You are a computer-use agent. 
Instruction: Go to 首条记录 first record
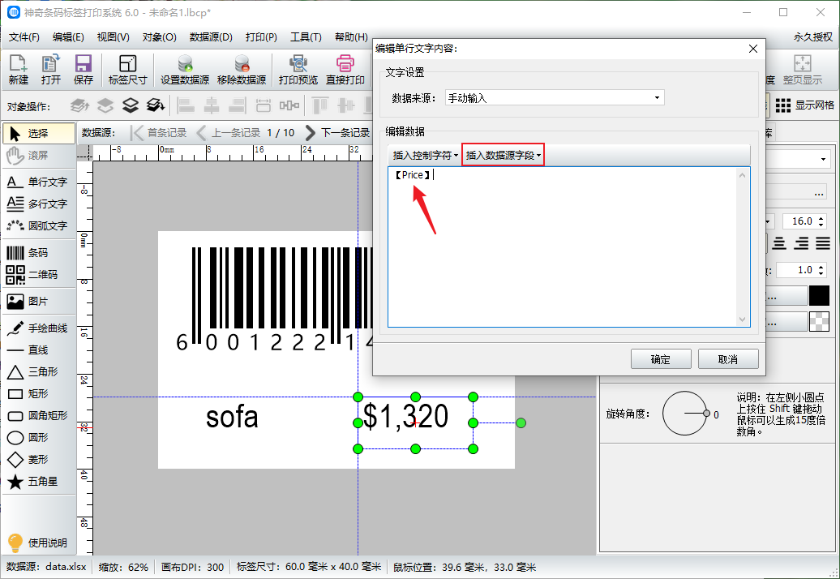(x=160, y=133)
